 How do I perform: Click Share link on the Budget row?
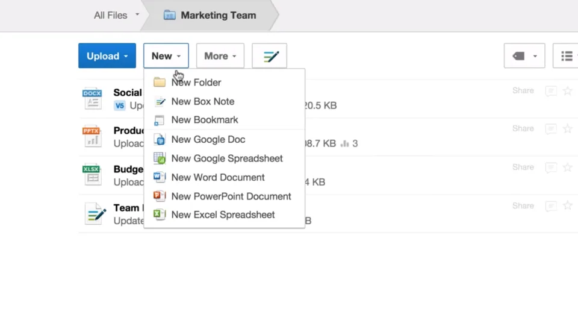523,167
